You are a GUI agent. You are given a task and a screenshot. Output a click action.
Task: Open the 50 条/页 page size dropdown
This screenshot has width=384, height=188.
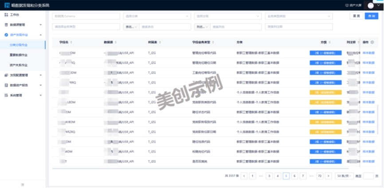click(x=345, y=176)
